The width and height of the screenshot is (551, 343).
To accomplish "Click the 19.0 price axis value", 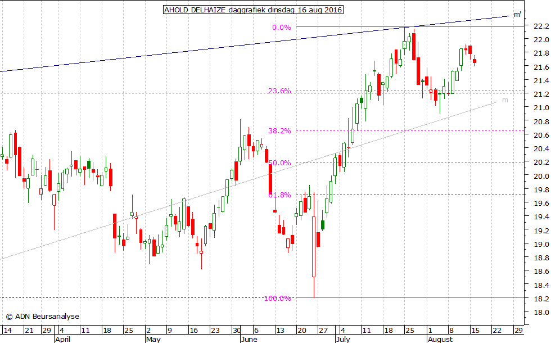I will coord(541,244).
